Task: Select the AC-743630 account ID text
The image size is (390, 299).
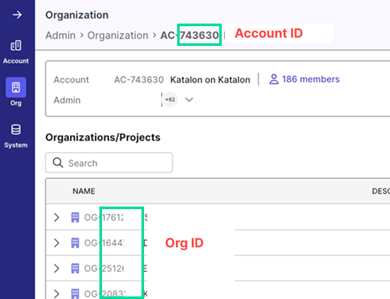Action: click(x=139, y=80)
